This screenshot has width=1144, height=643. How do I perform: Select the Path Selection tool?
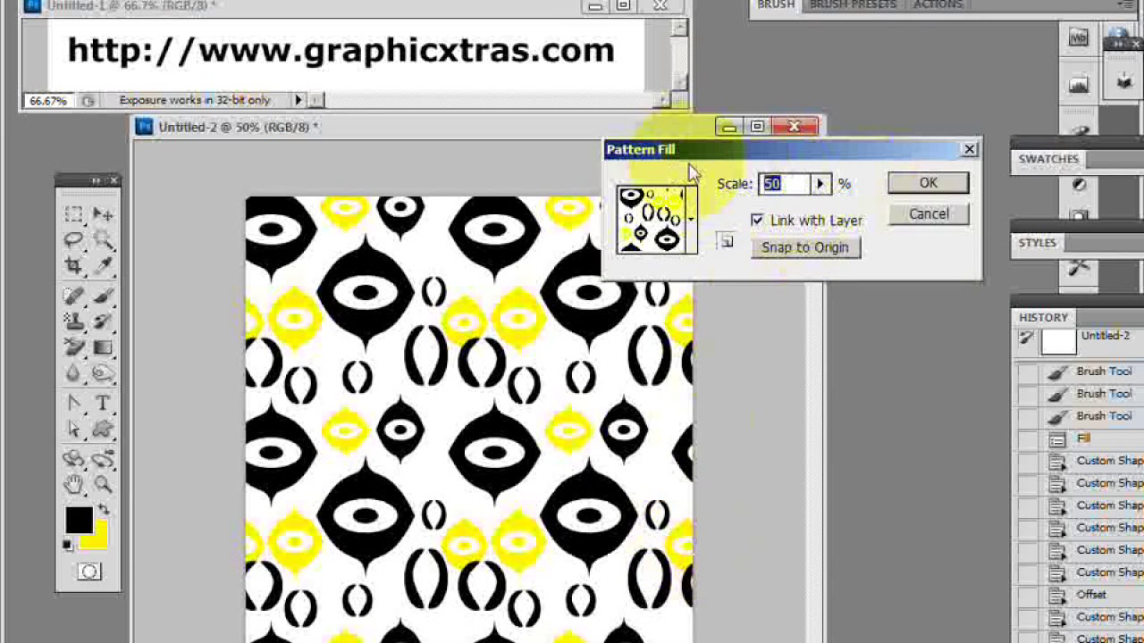tap(74, 430)
